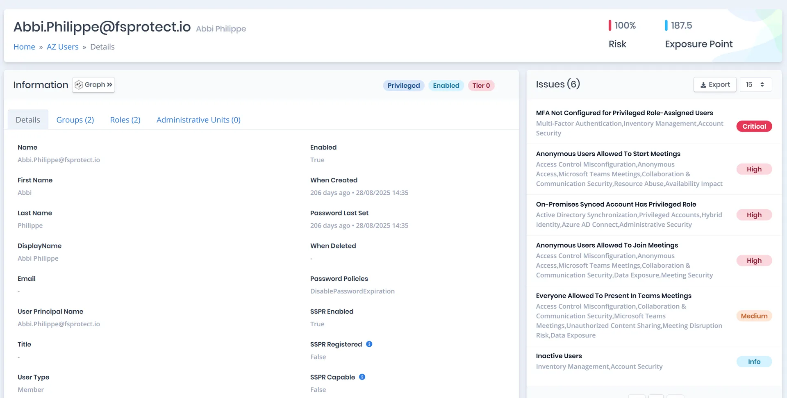
Task: Click the Info severity badge
Action: tap(754, 362)
